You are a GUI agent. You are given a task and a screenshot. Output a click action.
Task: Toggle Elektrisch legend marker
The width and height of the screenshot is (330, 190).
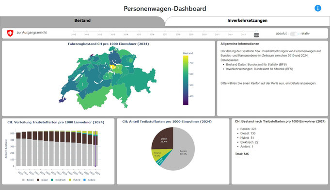pos(52,180)
